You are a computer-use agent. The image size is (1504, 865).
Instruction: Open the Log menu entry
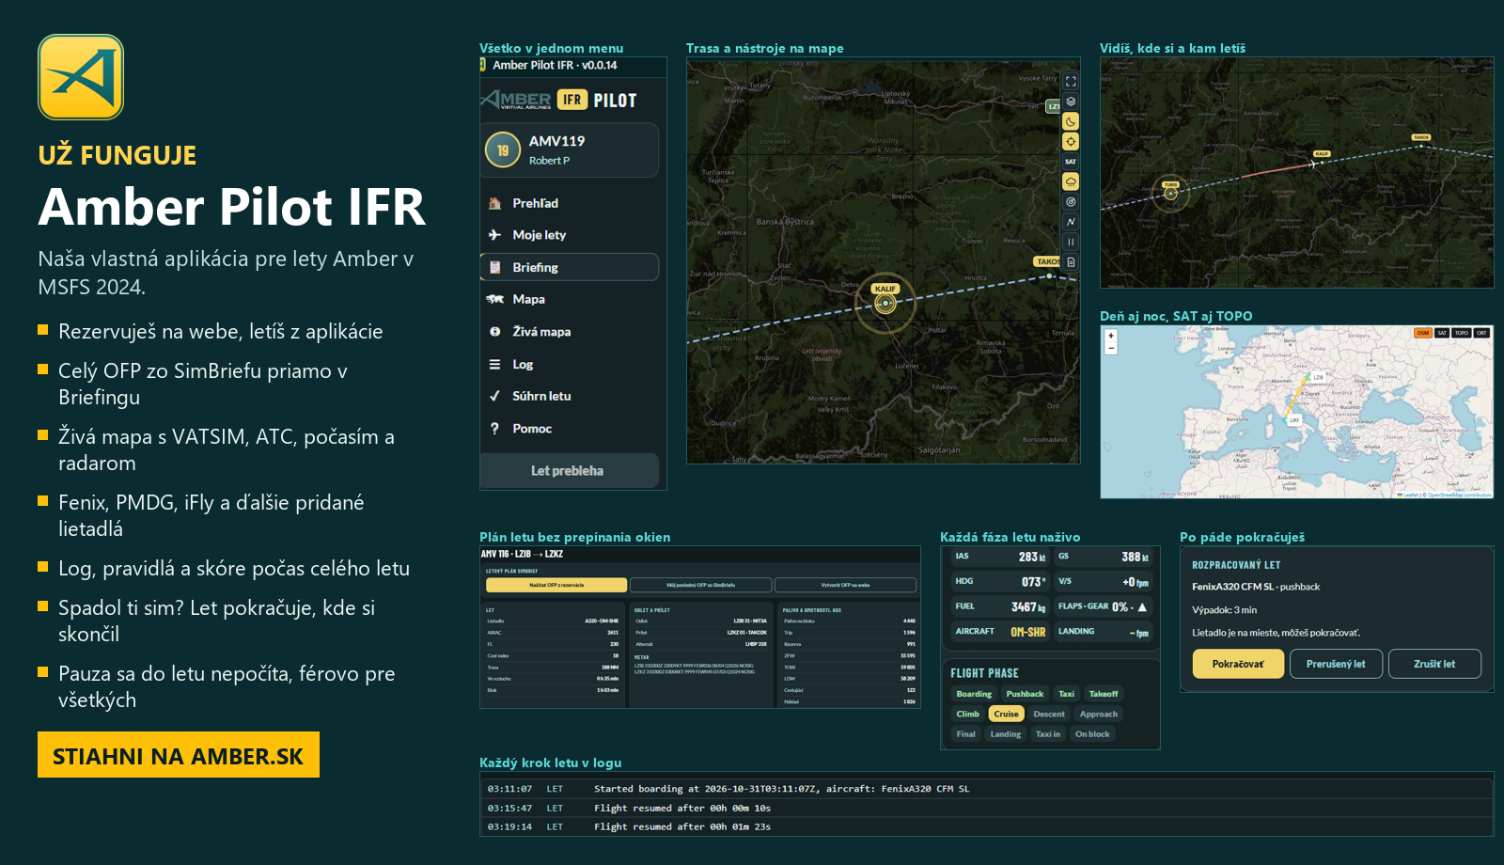569,364
